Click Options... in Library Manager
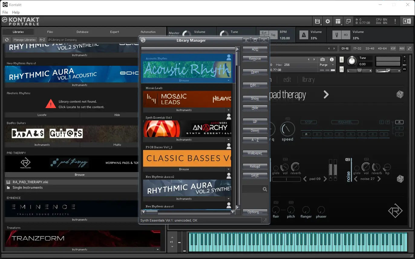Screen dimensions: 415x259 [255, 212]
